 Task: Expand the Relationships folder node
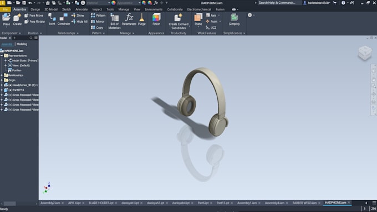tap(2, 75)
